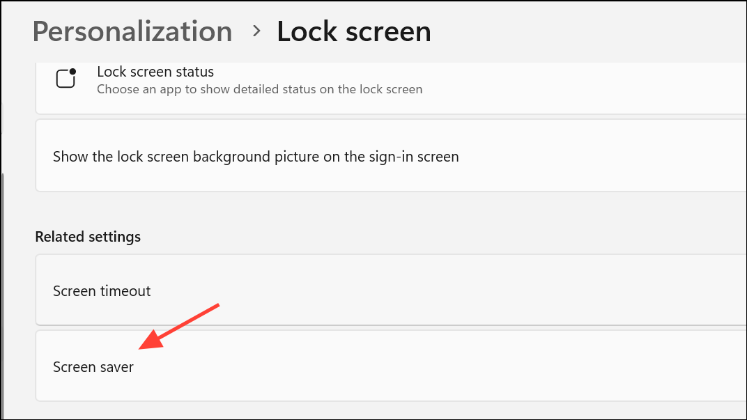Select the Lock screen page heading
This screenshot has height=420, width=747.
coord(353,31)
